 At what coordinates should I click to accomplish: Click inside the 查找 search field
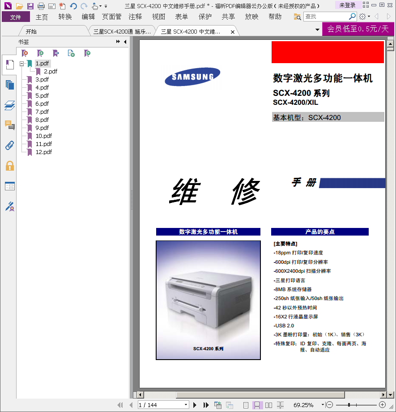326,17
